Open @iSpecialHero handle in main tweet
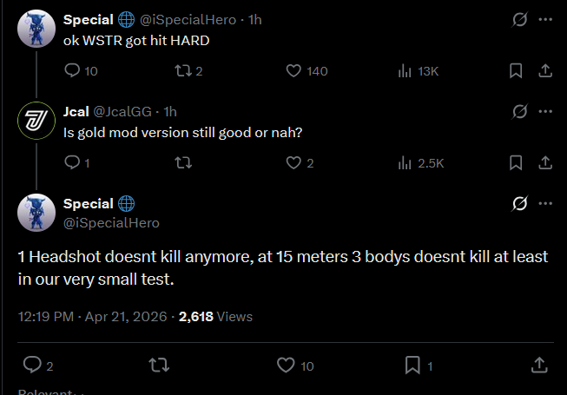This screenshot has height=395, width=567. coord(111,222)
